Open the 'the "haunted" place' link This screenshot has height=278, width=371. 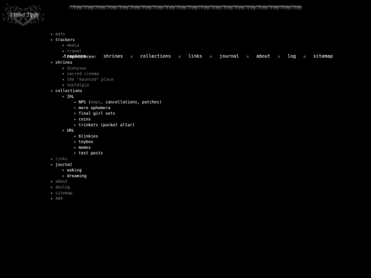click(90, 80)
